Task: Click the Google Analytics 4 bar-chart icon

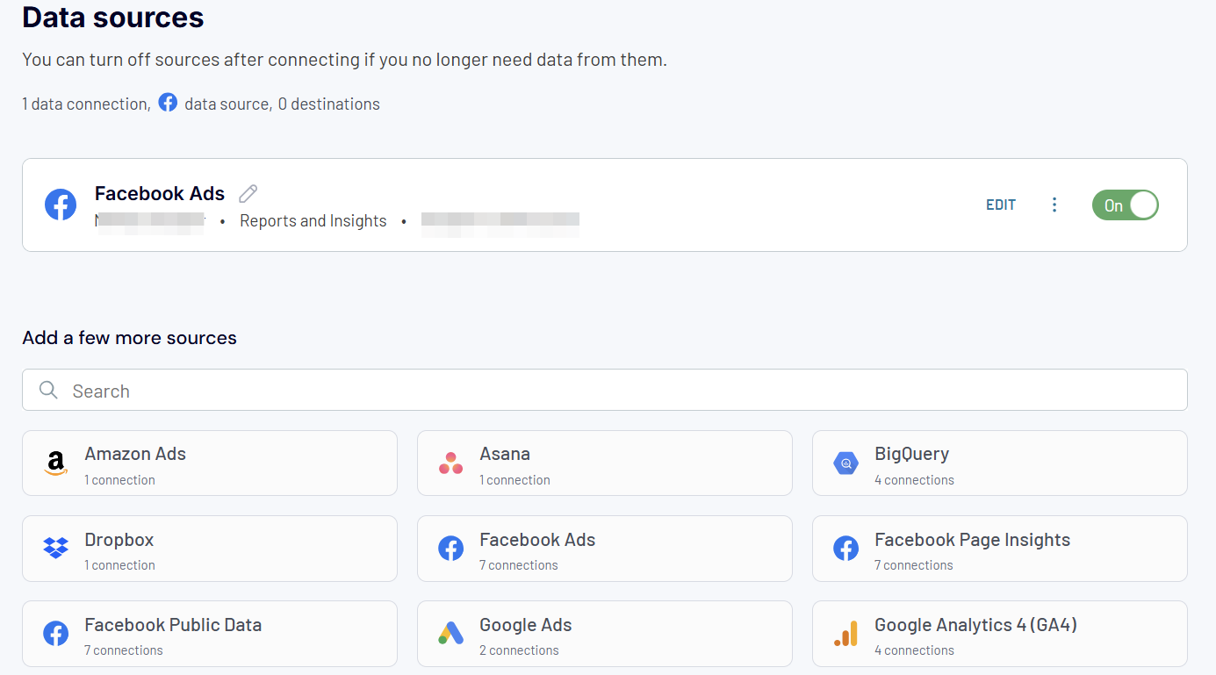Action: click(x=845, y=633)
